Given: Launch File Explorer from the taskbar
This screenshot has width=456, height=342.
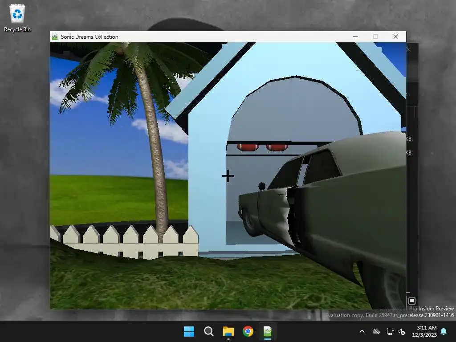Looking at the screenshot, I should point(228,331).
